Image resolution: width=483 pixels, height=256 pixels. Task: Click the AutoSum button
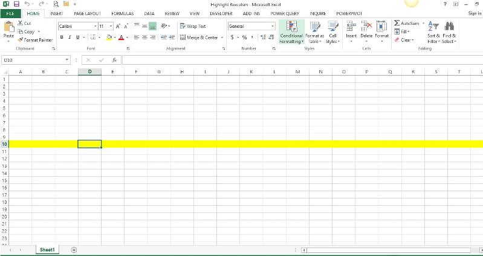coord(407,23)
